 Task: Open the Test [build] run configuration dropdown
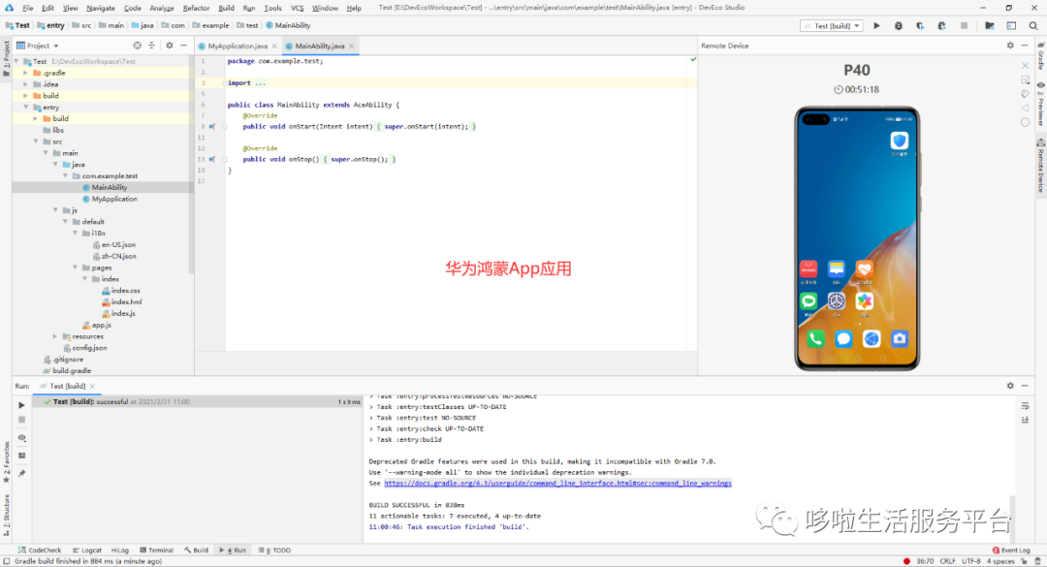[832, 25]
